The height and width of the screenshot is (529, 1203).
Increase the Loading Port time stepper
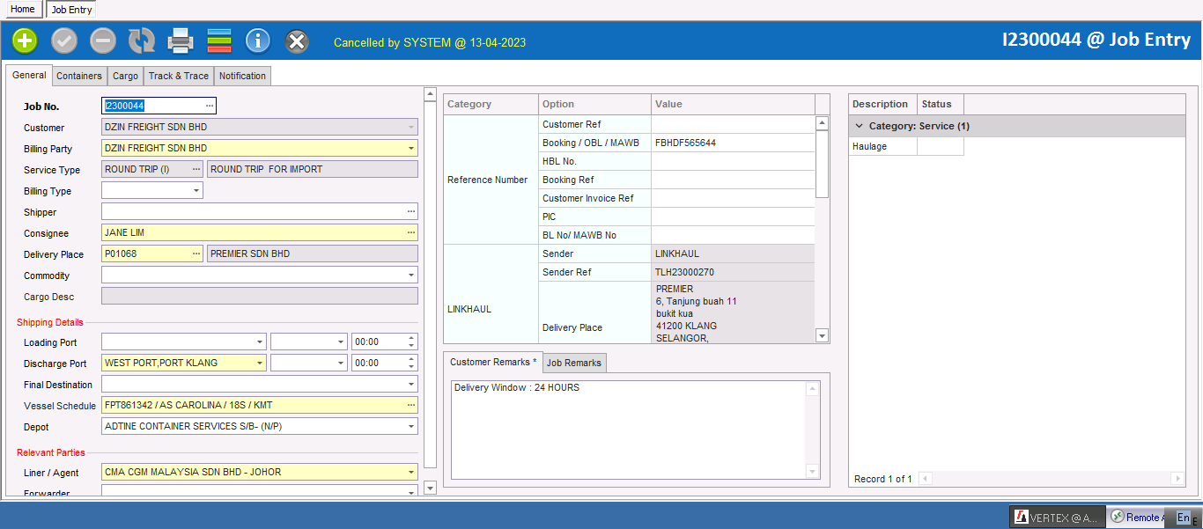point(411,338)
